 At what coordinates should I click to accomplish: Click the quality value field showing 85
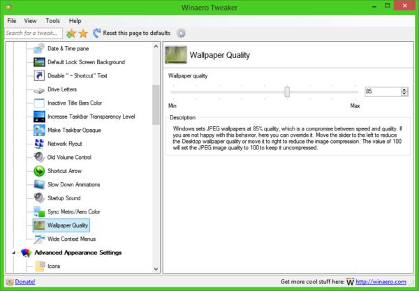coord(383,91)
